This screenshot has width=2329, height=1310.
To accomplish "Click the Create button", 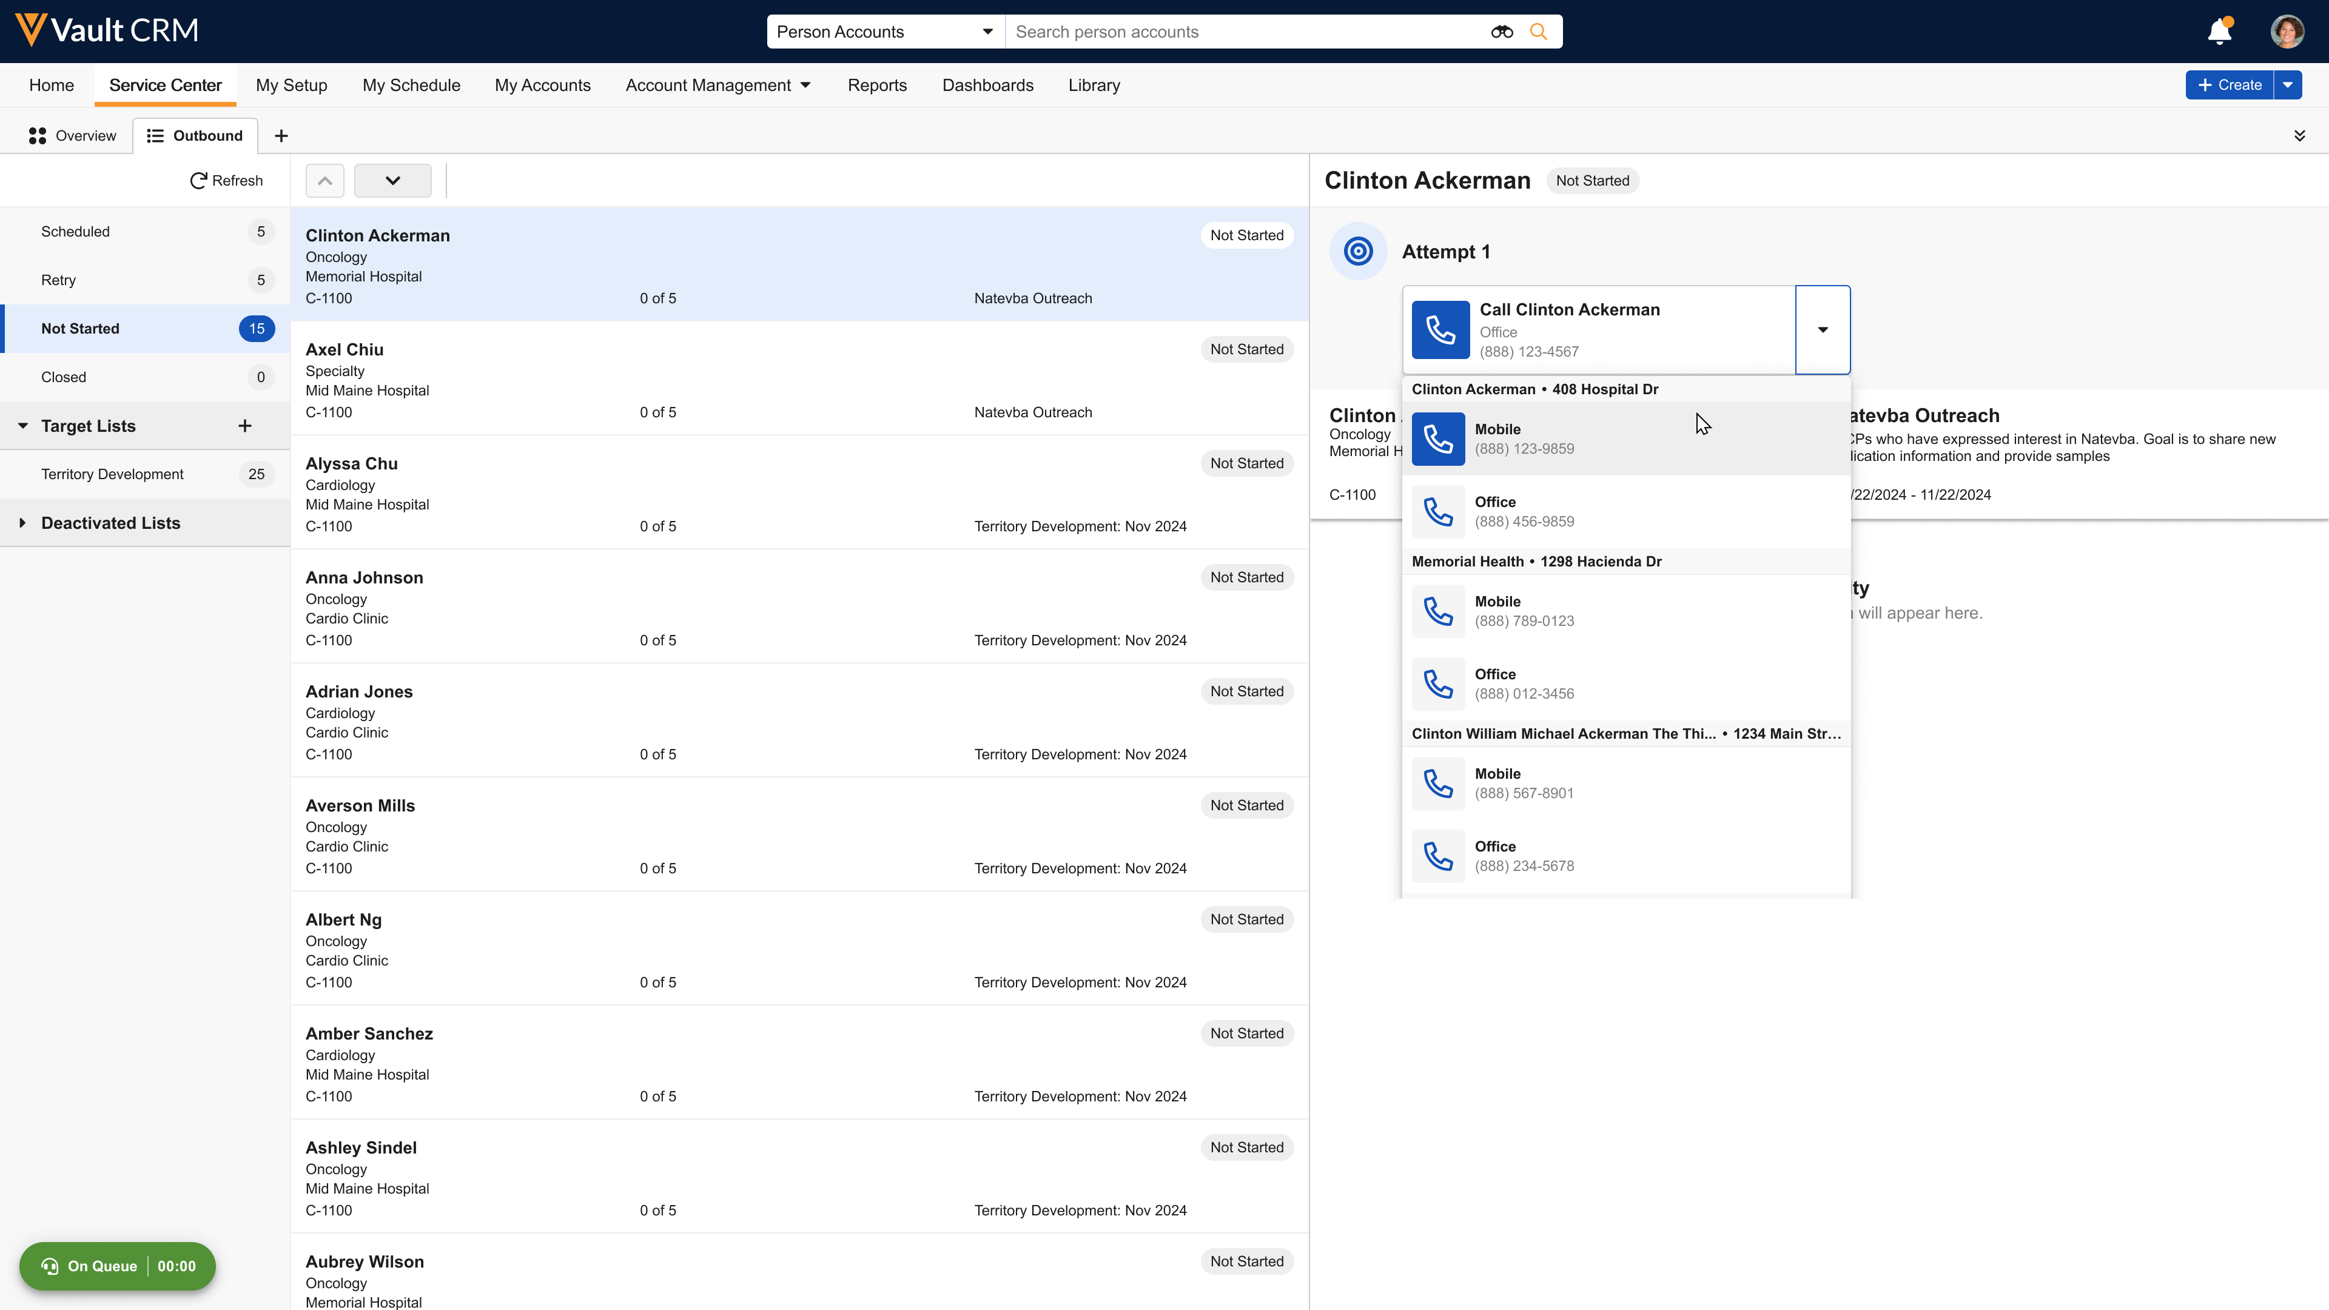I will pos(2229,85).
